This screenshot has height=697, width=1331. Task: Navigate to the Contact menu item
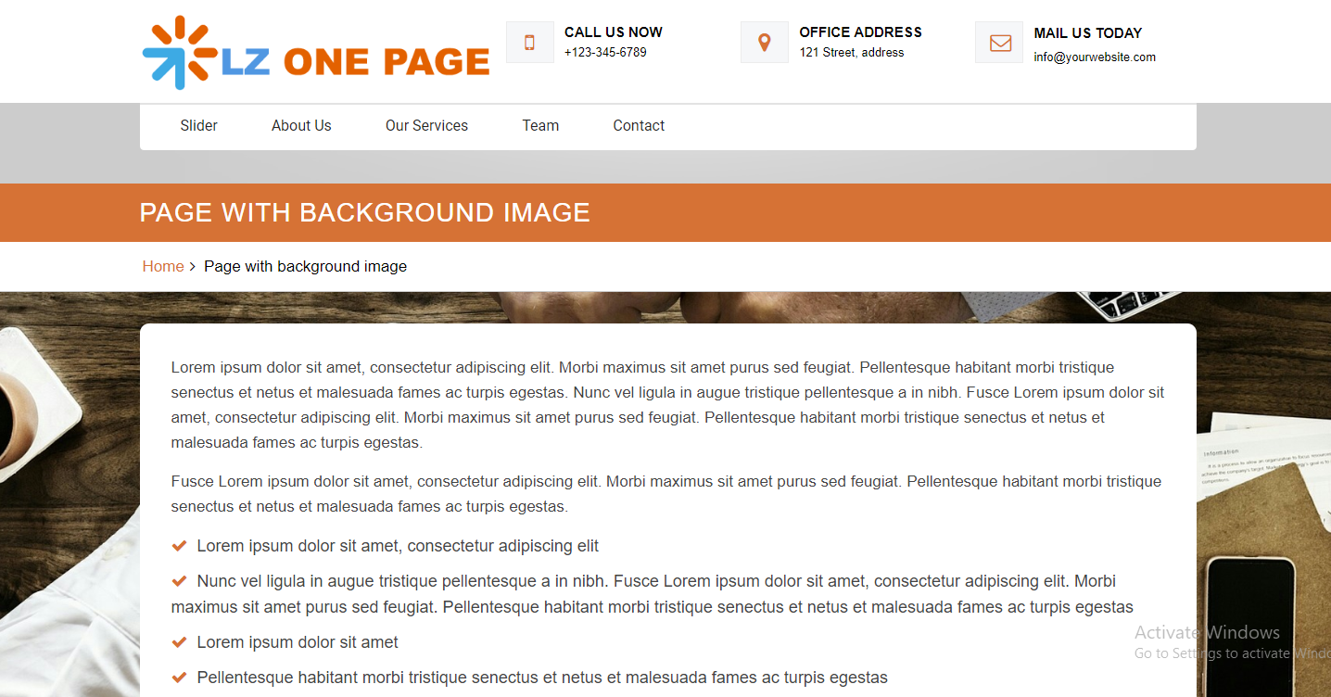(x=639, y=126)
